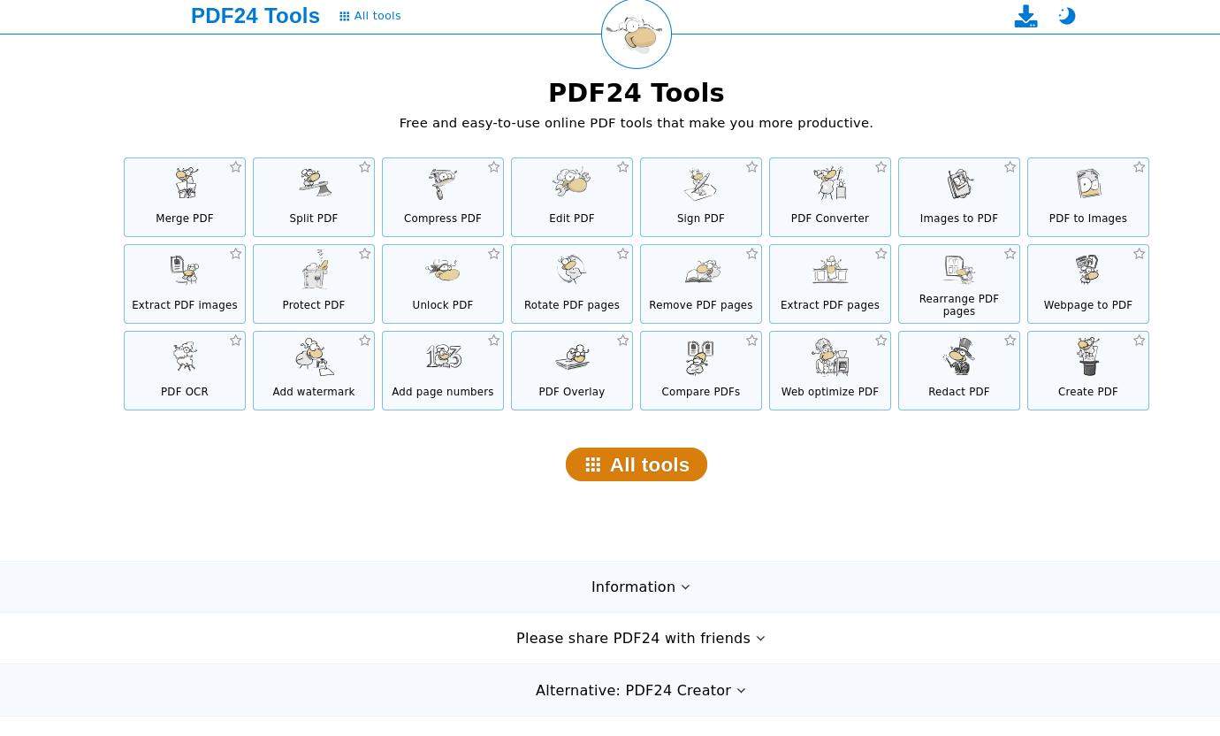Click the download desktop app icon

click(x=1026, y=16)
